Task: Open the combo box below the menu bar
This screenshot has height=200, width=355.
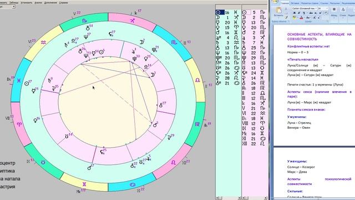Action: point(13,7)
